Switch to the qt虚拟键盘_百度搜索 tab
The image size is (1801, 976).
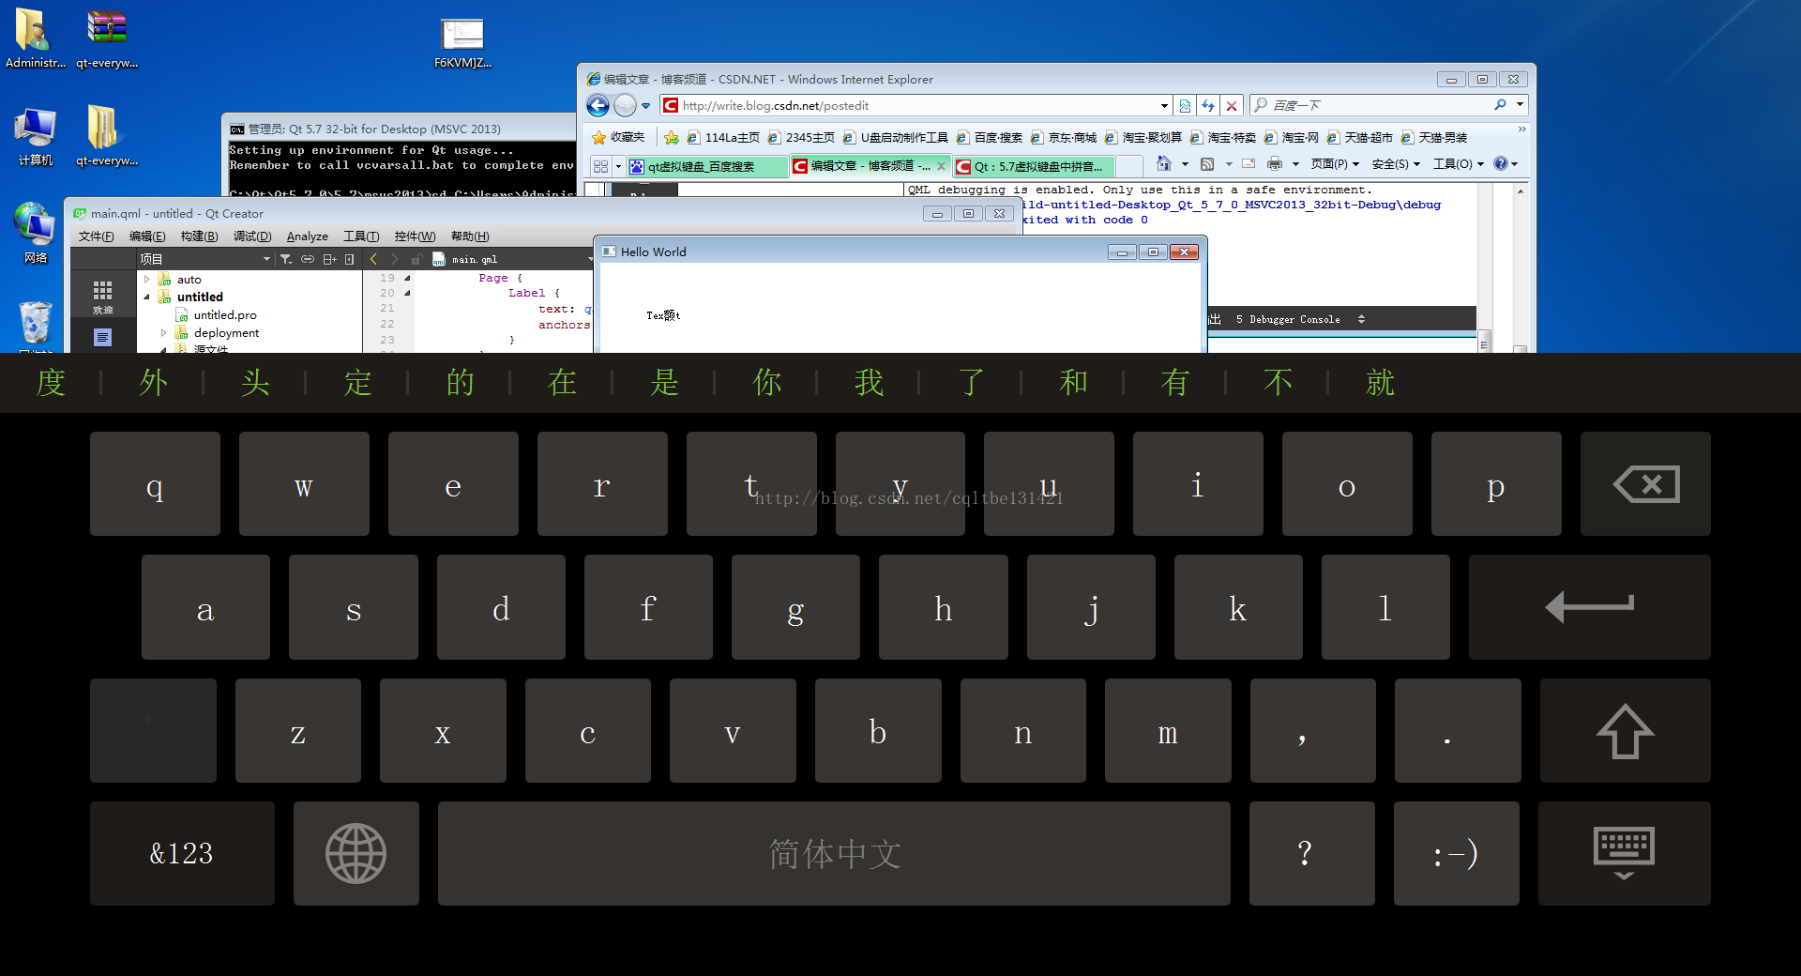707,166
